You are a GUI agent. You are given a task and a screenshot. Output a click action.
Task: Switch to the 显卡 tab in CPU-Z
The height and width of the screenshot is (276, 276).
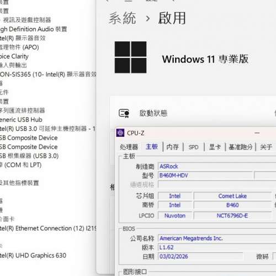pyautogui.click(x=215, y=147)
